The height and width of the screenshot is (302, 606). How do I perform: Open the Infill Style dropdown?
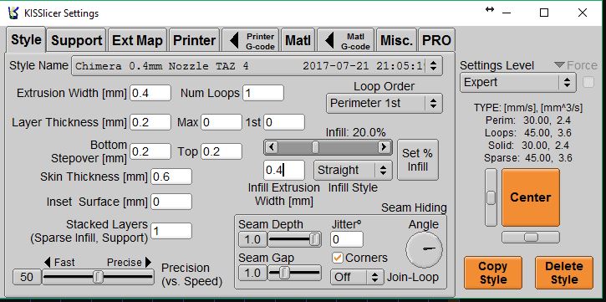[x=353, y=170]
